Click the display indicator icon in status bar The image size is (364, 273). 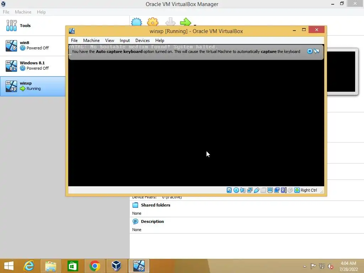[270, 190]
